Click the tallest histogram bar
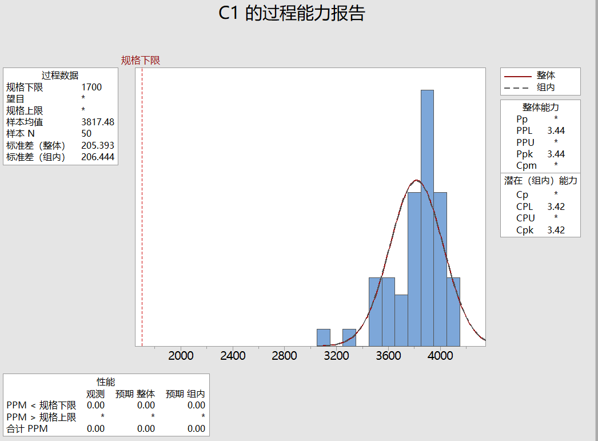Screen dimensions: 598x441 [x=428, y=217]
